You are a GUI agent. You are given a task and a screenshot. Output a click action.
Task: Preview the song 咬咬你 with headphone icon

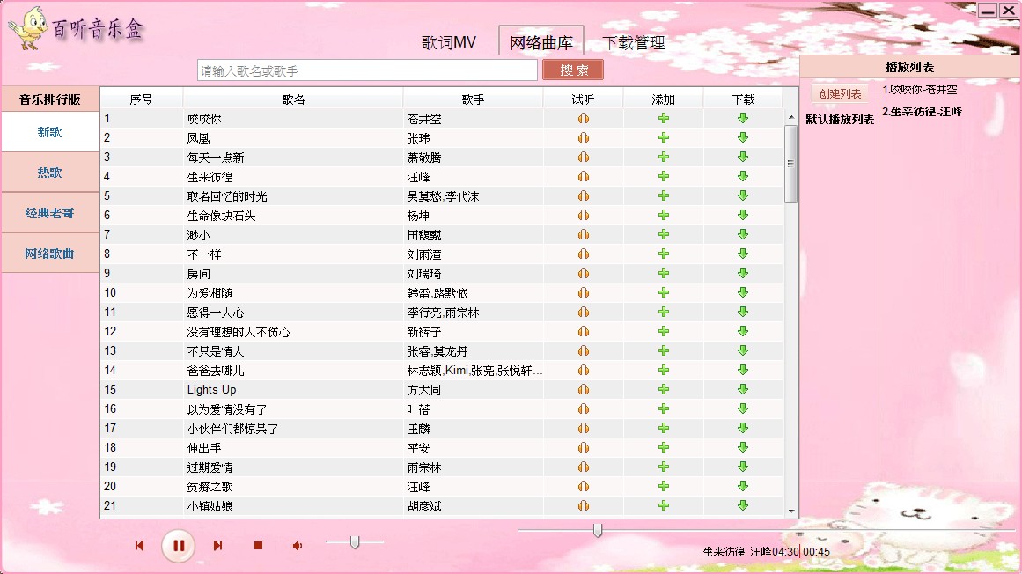click(x=583, y=119)
